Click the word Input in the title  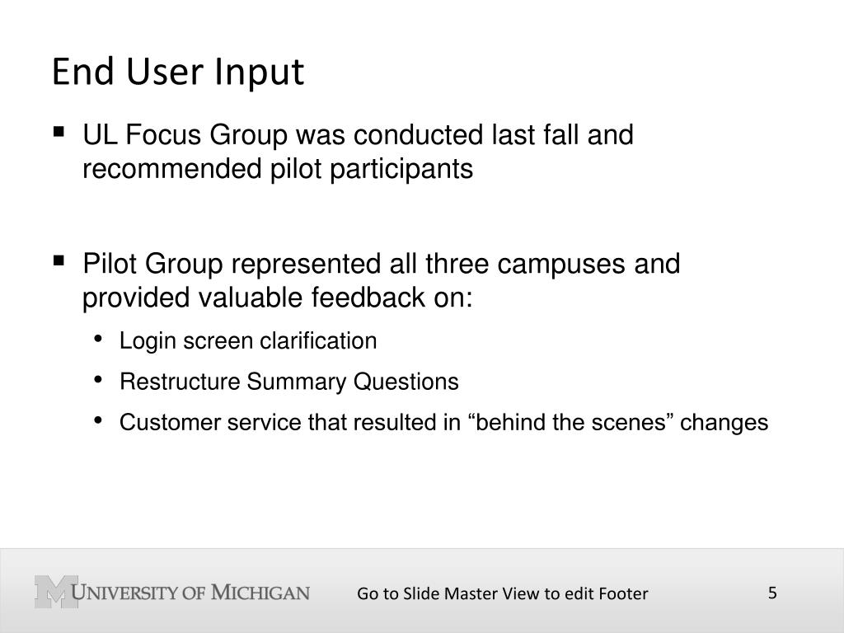260,73
